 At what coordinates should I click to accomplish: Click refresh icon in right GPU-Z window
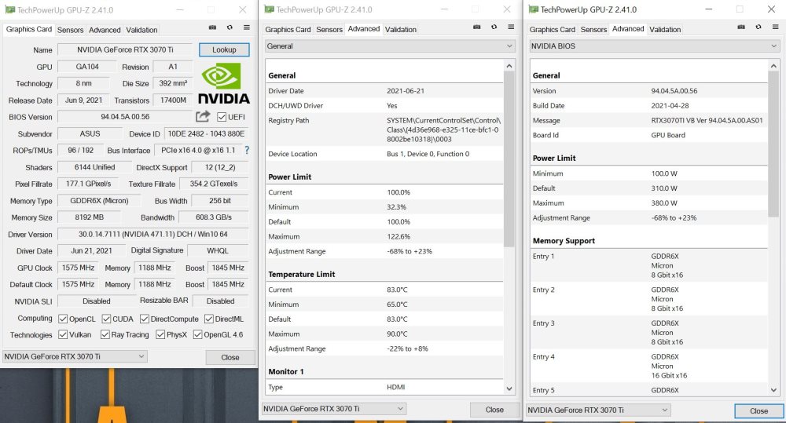tap(758, 27)
